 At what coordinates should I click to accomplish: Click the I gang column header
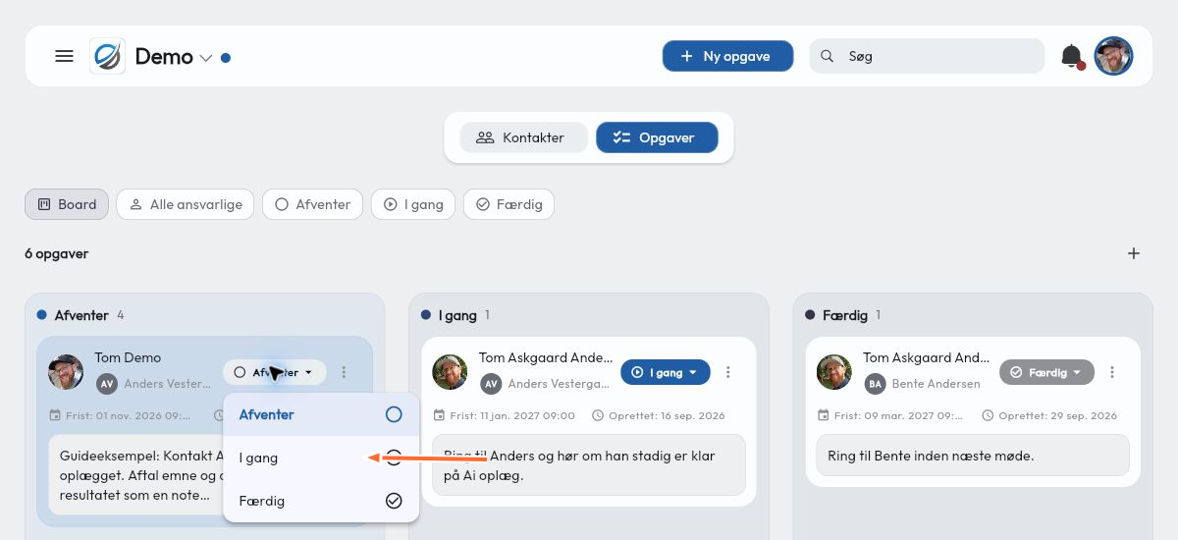pyautogui.click(x=457, y=315)
